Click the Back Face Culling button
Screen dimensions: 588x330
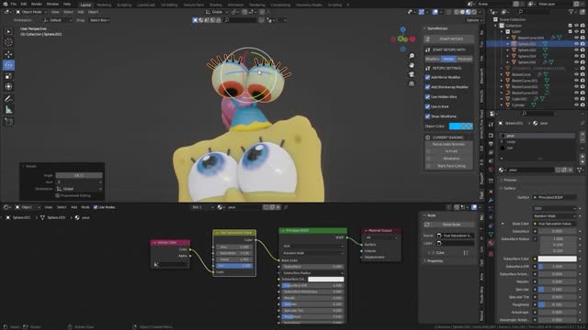(448, 166)
